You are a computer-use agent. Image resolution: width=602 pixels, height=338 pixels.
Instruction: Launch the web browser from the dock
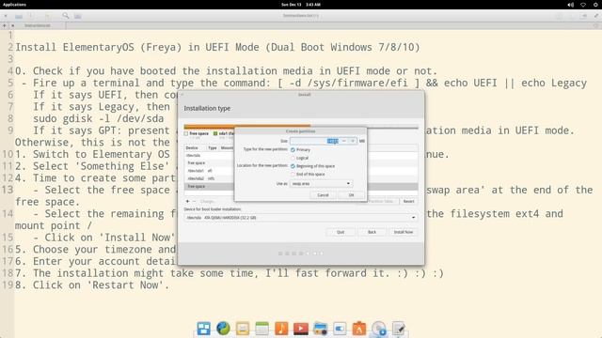click(223, 329)
